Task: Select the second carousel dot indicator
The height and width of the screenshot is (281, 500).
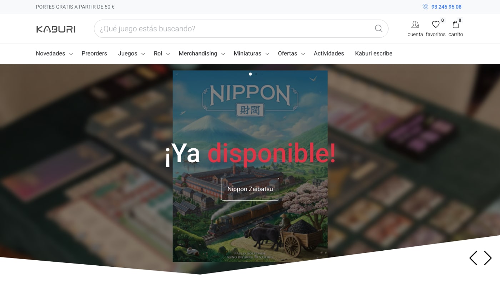Action: point(256,74)
